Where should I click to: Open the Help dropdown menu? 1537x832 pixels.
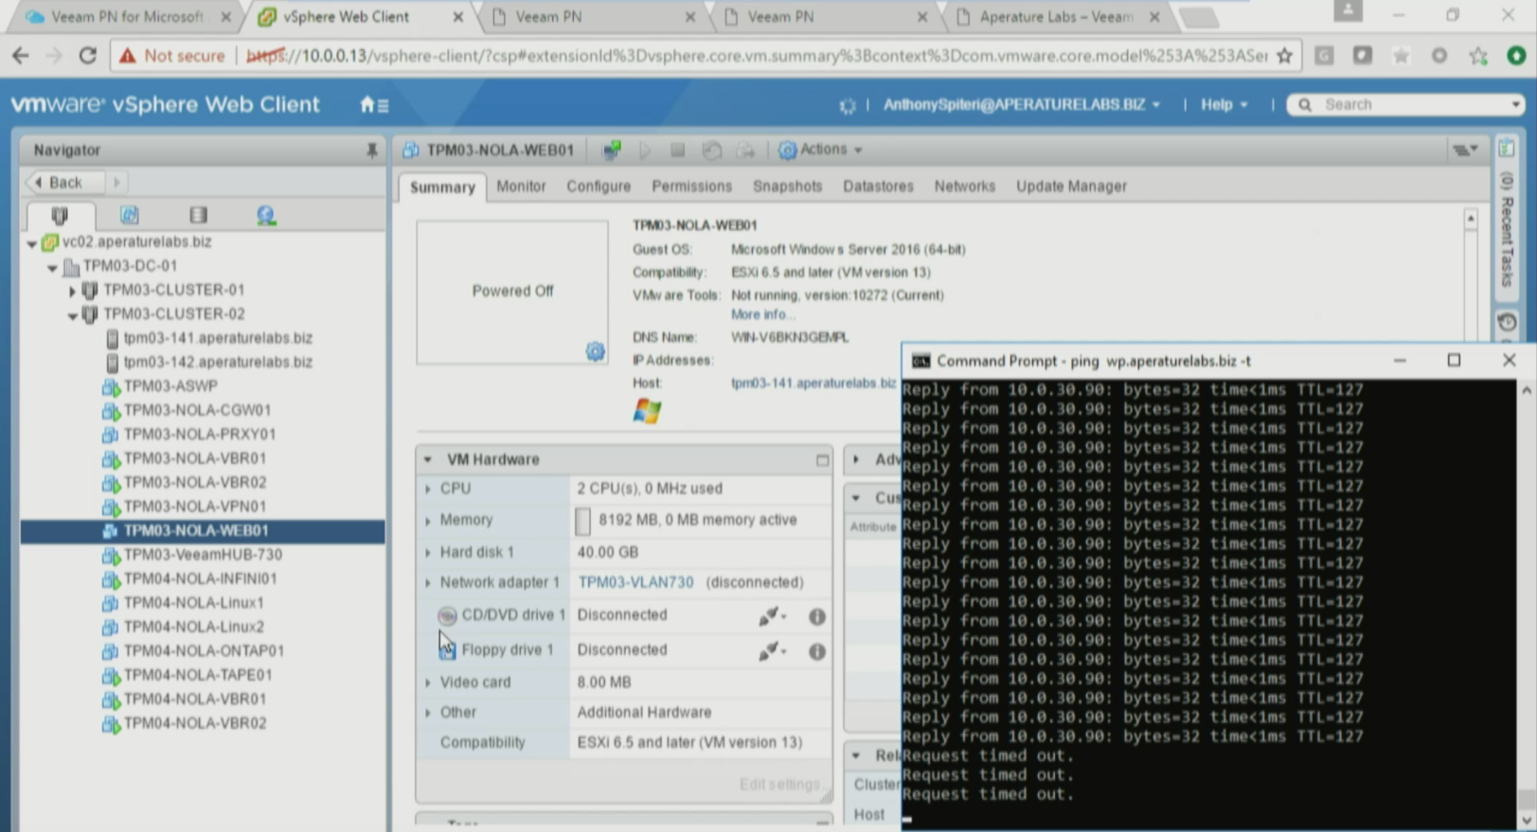click(1224, 105)
